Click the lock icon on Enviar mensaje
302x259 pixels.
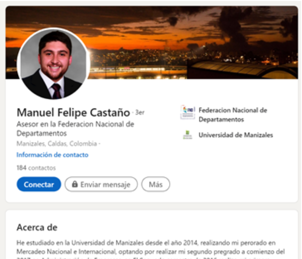tap(75, 184)
